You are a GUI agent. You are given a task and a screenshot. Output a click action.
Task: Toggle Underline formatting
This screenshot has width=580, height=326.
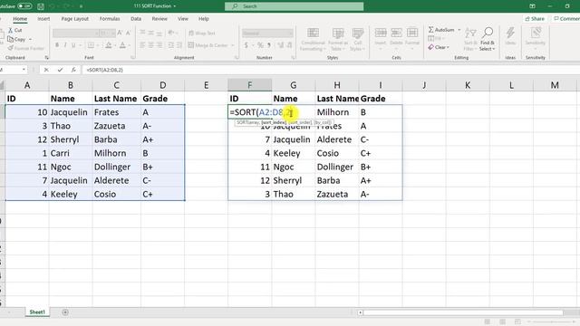tap(73, 45)
